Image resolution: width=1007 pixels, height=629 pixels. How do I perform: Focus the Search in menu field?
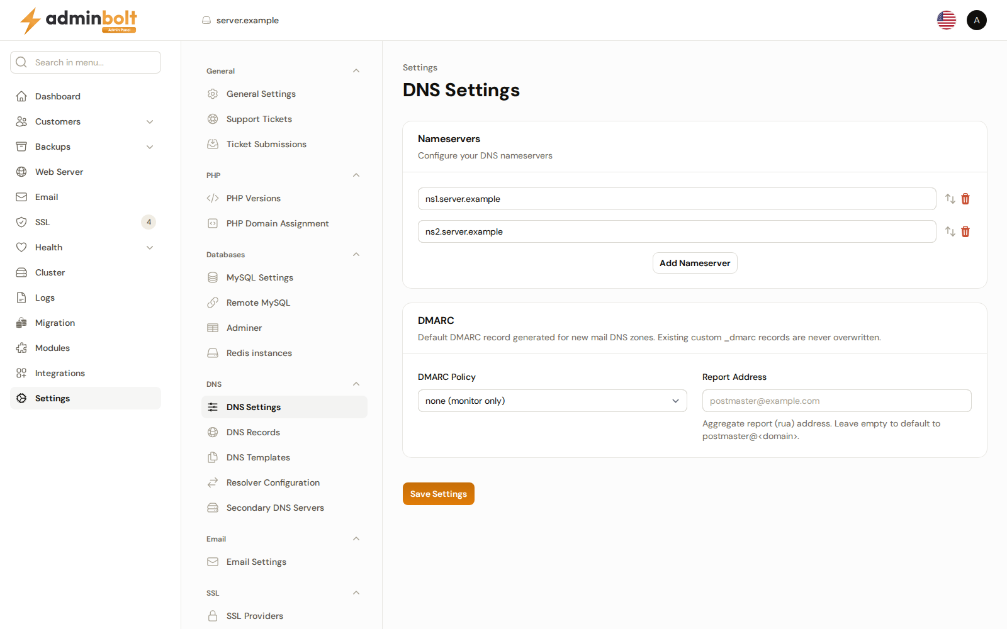86,62
